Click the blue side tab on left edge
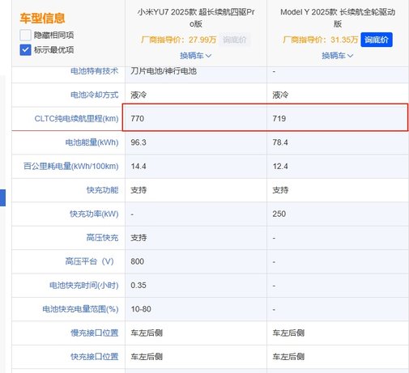409x373 pixels. (x=2, y=198)
